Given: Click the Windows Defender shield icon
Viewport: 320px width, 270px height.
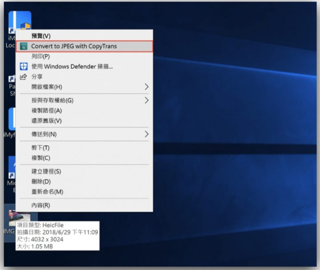Looking at the screenshot, I should coord(24,66).
